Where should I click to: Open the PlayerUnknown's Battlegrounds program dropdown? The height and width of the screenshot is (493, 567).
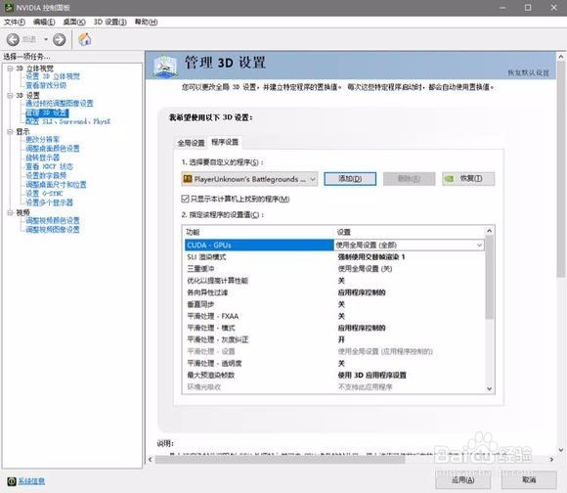pos(249,179)
